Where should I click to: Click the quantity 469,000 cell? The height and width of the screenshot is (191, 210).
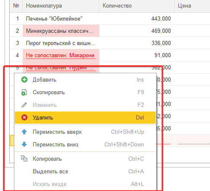pos(137,31)
